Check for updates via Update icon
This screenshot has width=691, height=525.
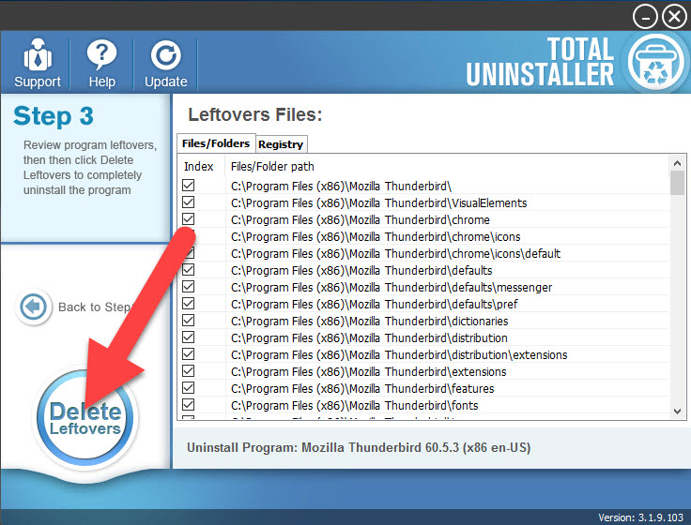click(165, 64)
